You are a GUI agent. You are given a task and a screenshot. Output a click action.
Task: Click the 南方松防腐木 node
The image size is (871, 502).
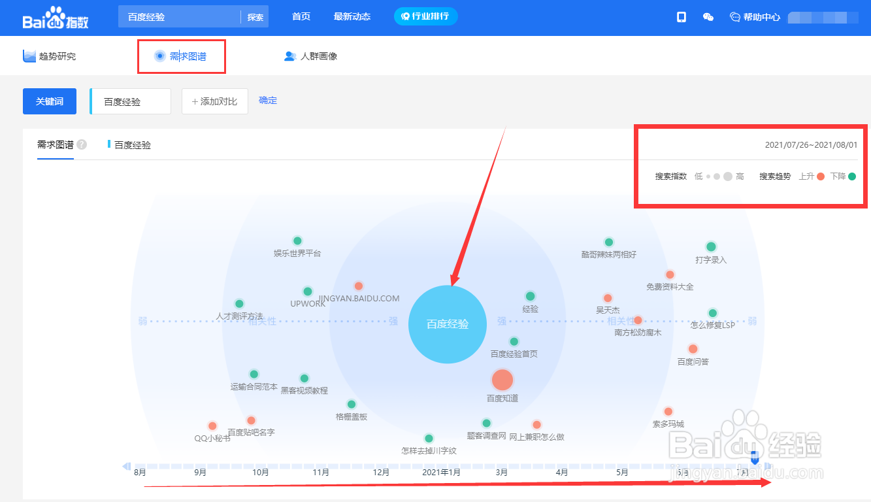pos(638,320)
